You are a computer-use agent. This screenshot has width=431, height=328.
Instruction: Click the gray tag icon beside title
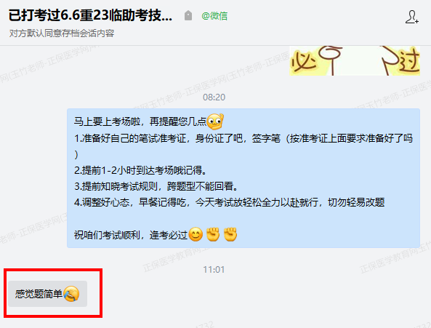pyautogui.click(x=188, y=16)
